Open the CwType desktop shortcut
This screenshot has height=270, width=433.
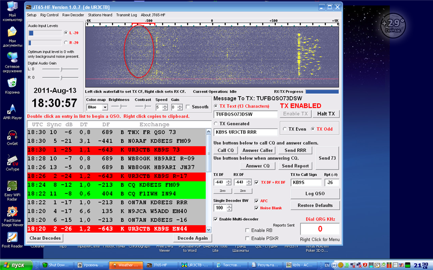(x=13, y=160)
